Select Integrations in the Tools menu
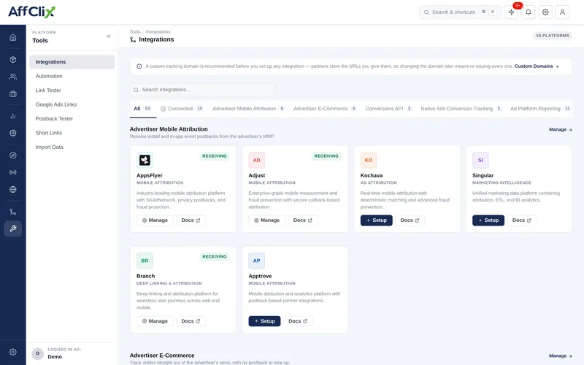 (x=72, y=62)
